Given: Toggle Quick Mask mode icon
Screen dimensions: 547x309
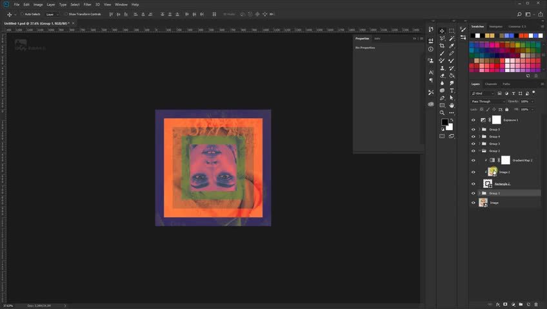Looking at the screenshot, I should pos(442,136).
